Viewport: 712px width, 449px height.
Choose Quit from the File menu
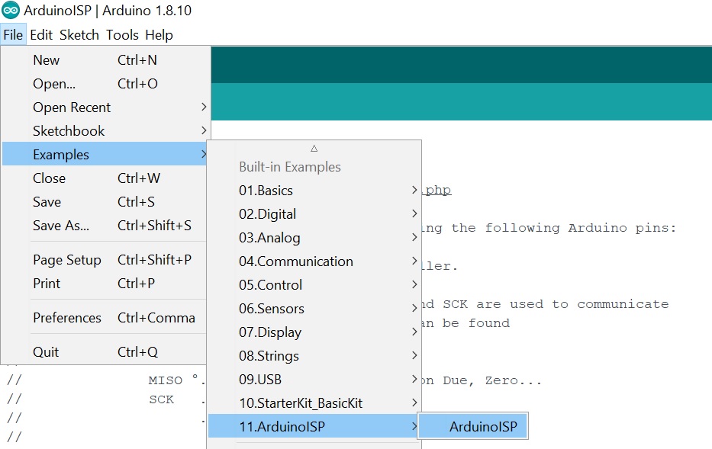click(x=105, y=352)
